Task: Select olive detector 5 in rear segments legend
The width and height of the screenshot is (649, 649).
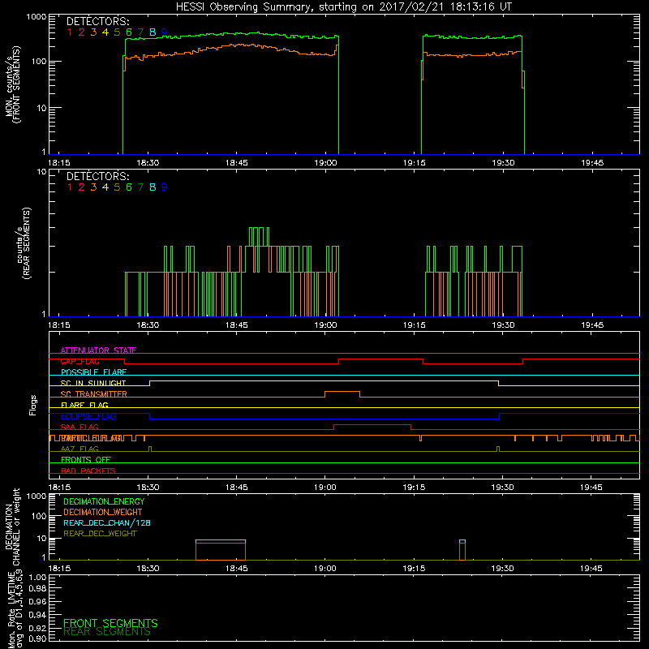Action: tap(117, 187)
